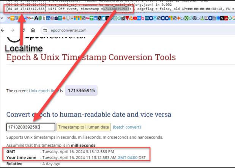This screenshot has height=168, width=235.
Task: Select the Relative 'A day ago' text
Action: (x=51, y=164)
